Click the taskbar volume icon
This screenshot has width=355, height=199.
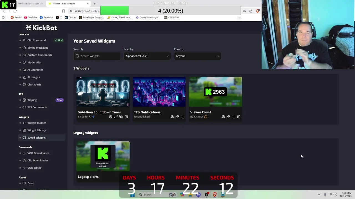(335, 195)
